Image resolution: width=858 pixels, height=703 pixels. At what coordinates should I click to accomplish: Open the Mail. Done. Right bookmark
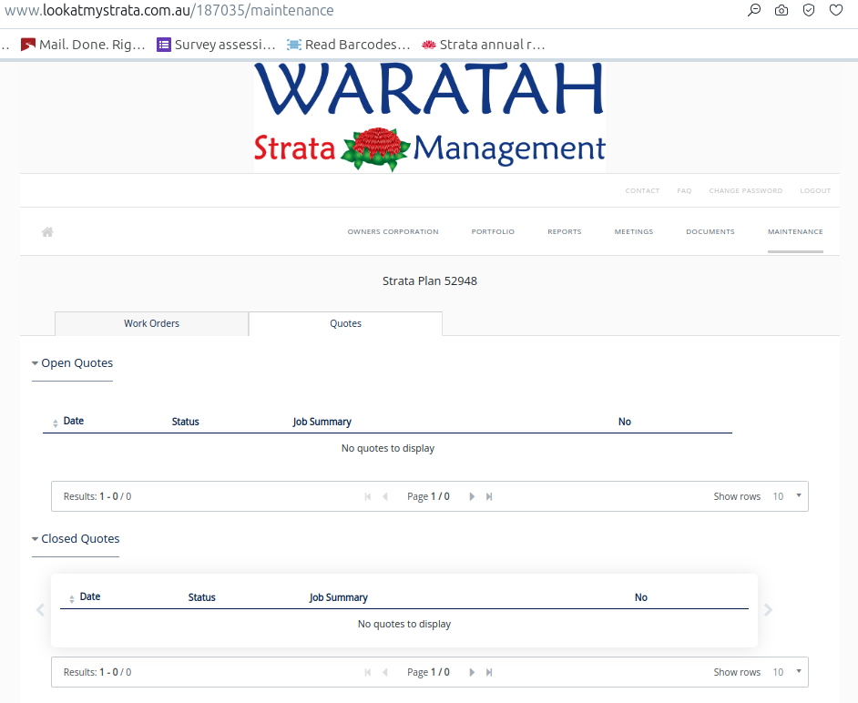(83, 45)
